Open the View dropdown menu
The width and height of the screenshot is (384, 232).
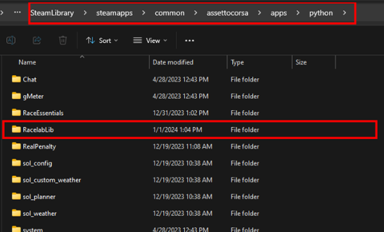(x=150, y=40)
